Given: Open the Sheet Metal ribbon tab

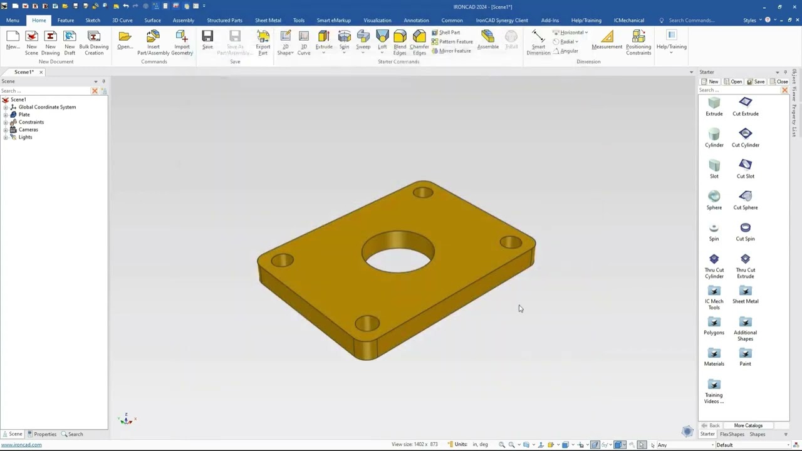Looking at the screenshot, I should point(268,20).
